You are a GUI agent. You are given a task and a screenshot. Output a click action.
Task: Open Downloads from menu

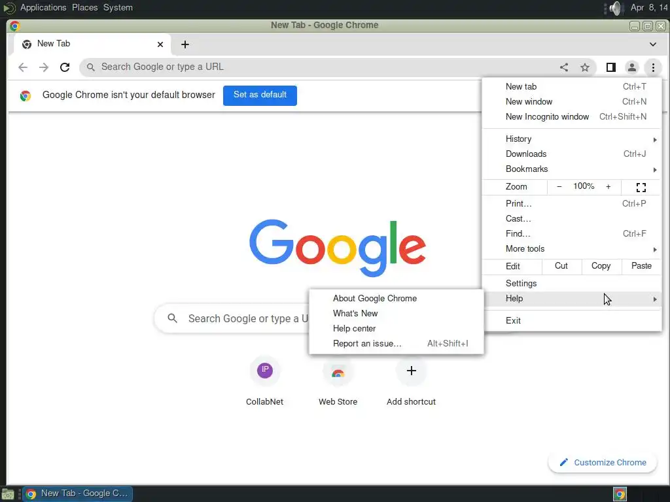tap(572, 154)
